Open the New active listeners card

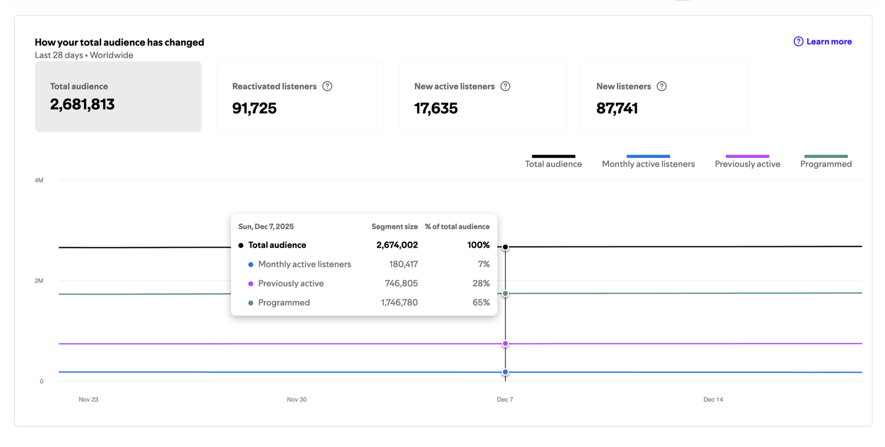click(x=482, y=97)
